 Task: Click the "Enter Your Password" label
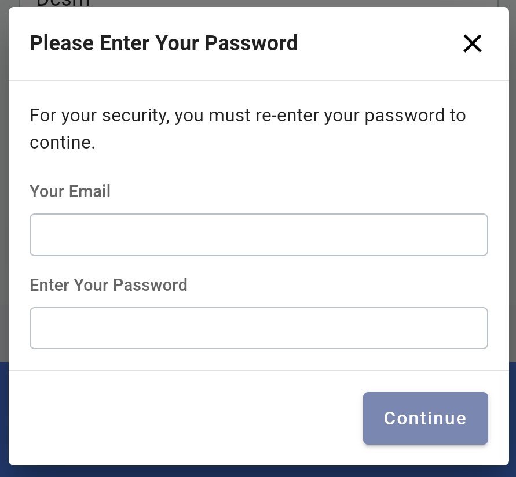coord(108,285)
